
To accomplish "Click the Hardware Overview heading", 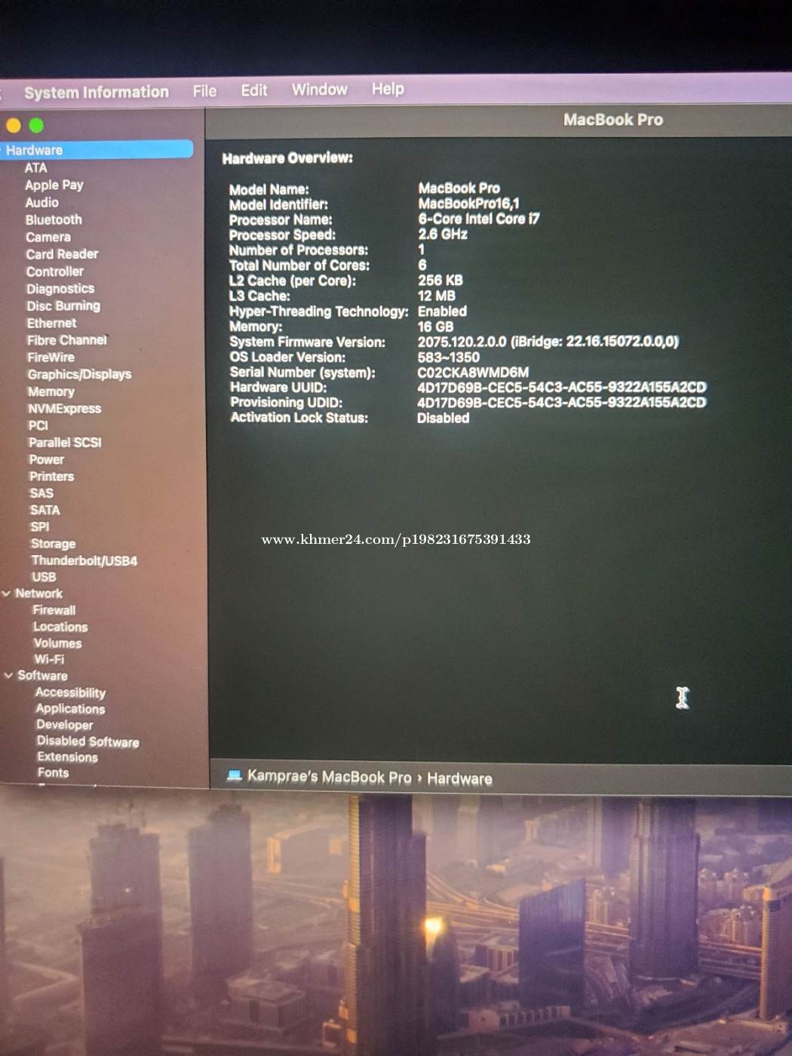I will pyautogui.click(x=287, y=158).
